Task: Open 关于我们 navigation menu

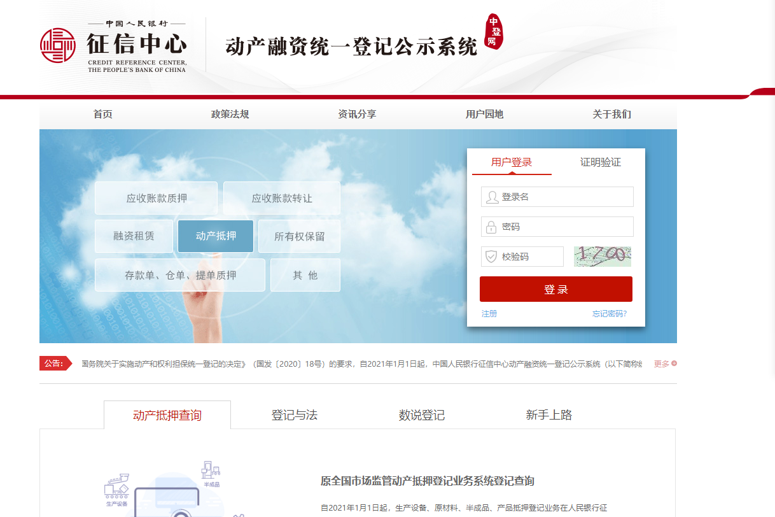Action: [611, 115]
